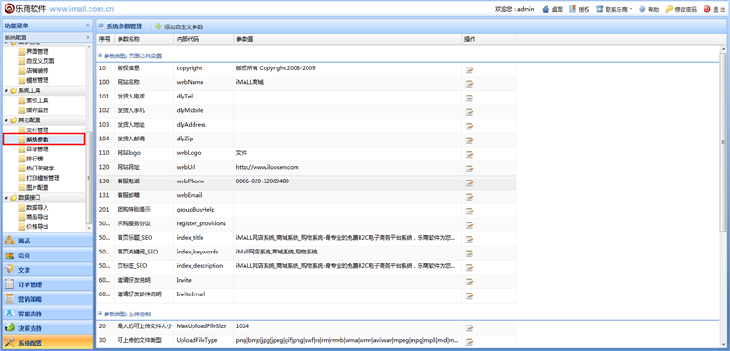The height and width of the screenshot is (351, 730).
Task: Edit the copyright parameter row
Action: (x=470, y=69)
